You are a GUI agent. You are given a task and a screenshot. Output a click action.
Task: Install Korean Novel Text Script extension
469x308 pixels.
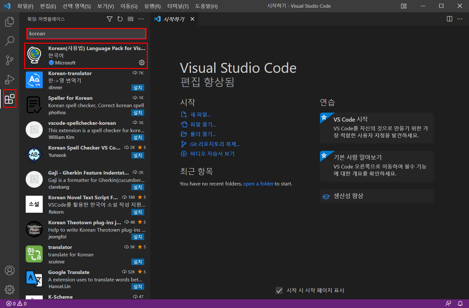138,212
